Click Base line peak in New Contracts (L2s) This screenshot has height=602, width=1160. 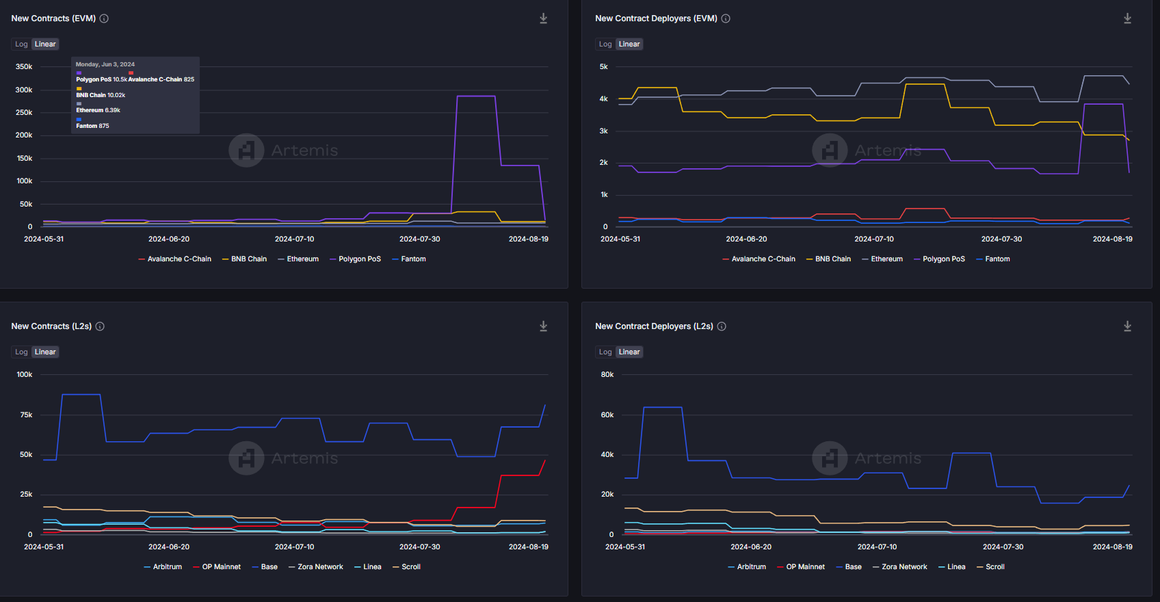point(81,395)
